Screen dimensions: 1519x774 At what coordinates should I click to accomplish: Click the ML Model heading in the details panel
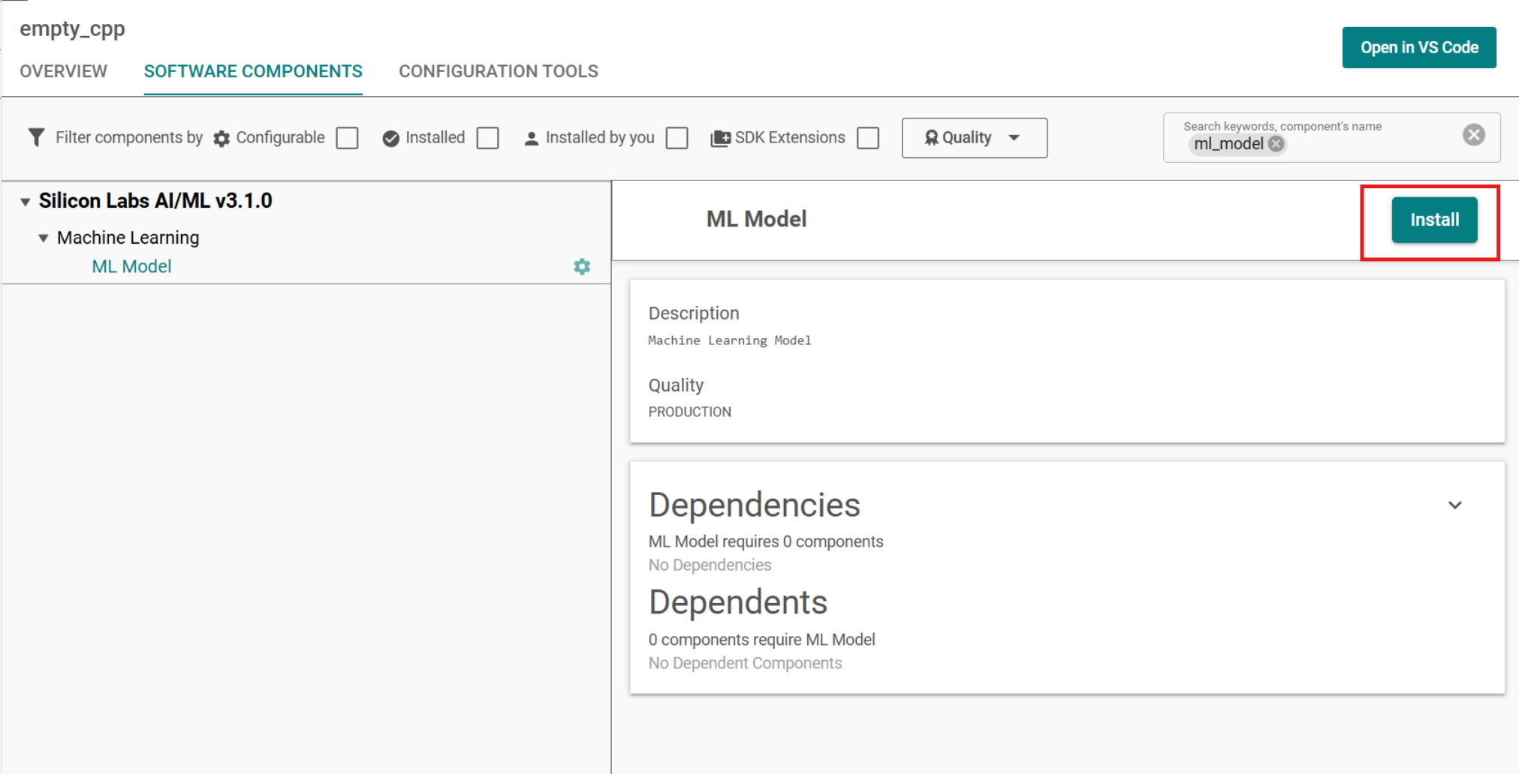pos(756,219)
